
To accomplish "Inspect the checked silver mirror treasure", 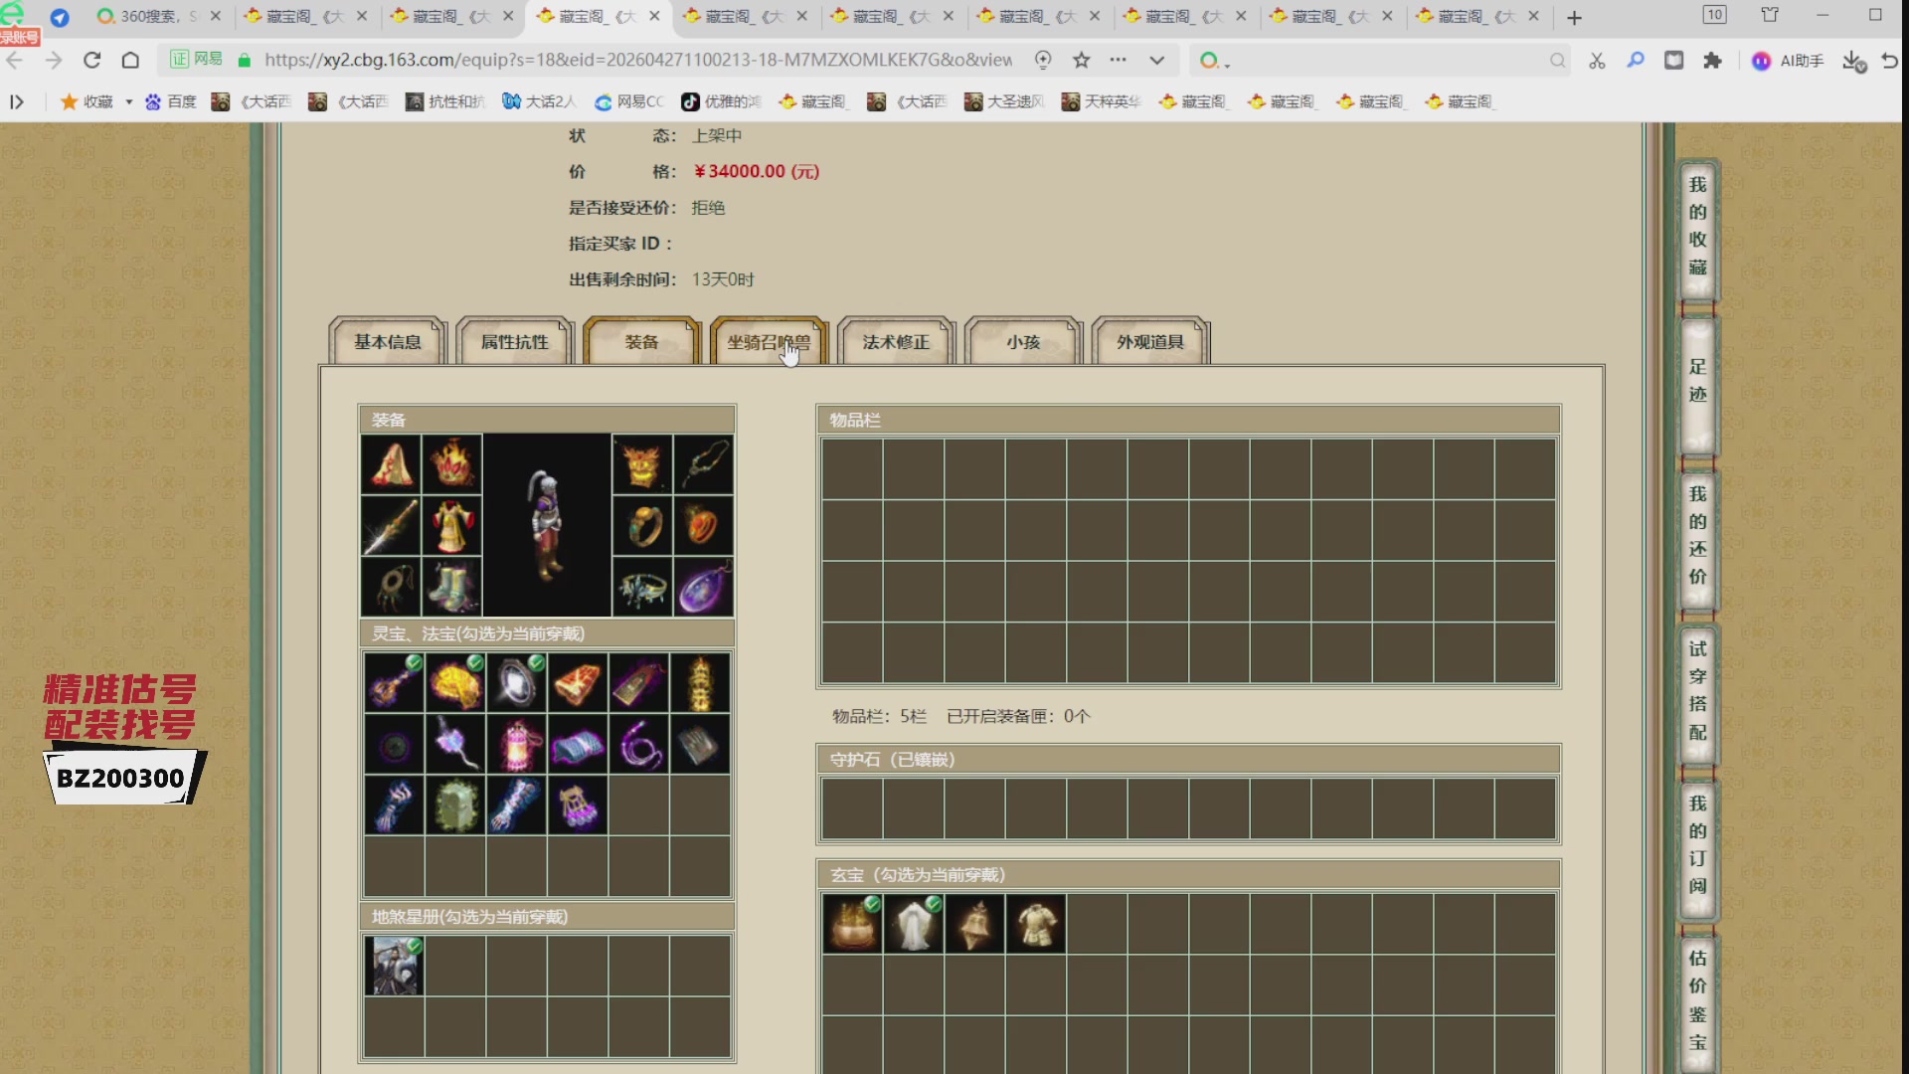I will (517, 682).
